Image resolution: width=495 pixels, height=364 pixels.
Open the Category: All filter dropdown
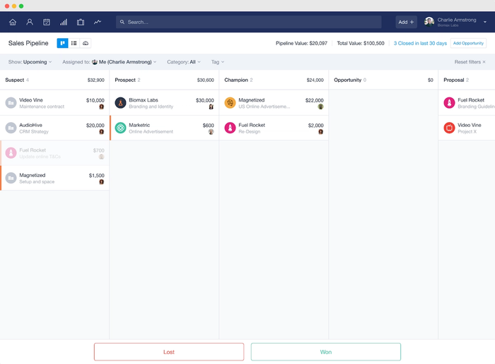click(x=184, y=62)
